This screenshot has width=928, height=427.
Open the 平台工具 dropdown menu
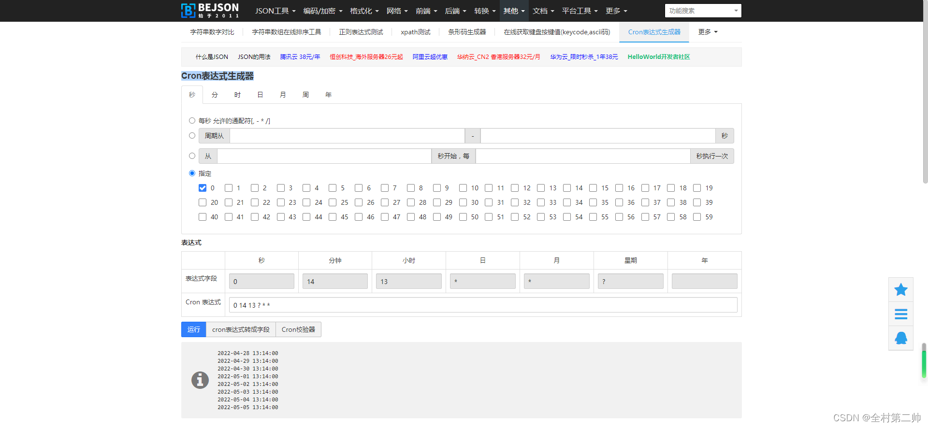(x=580, y=11)
